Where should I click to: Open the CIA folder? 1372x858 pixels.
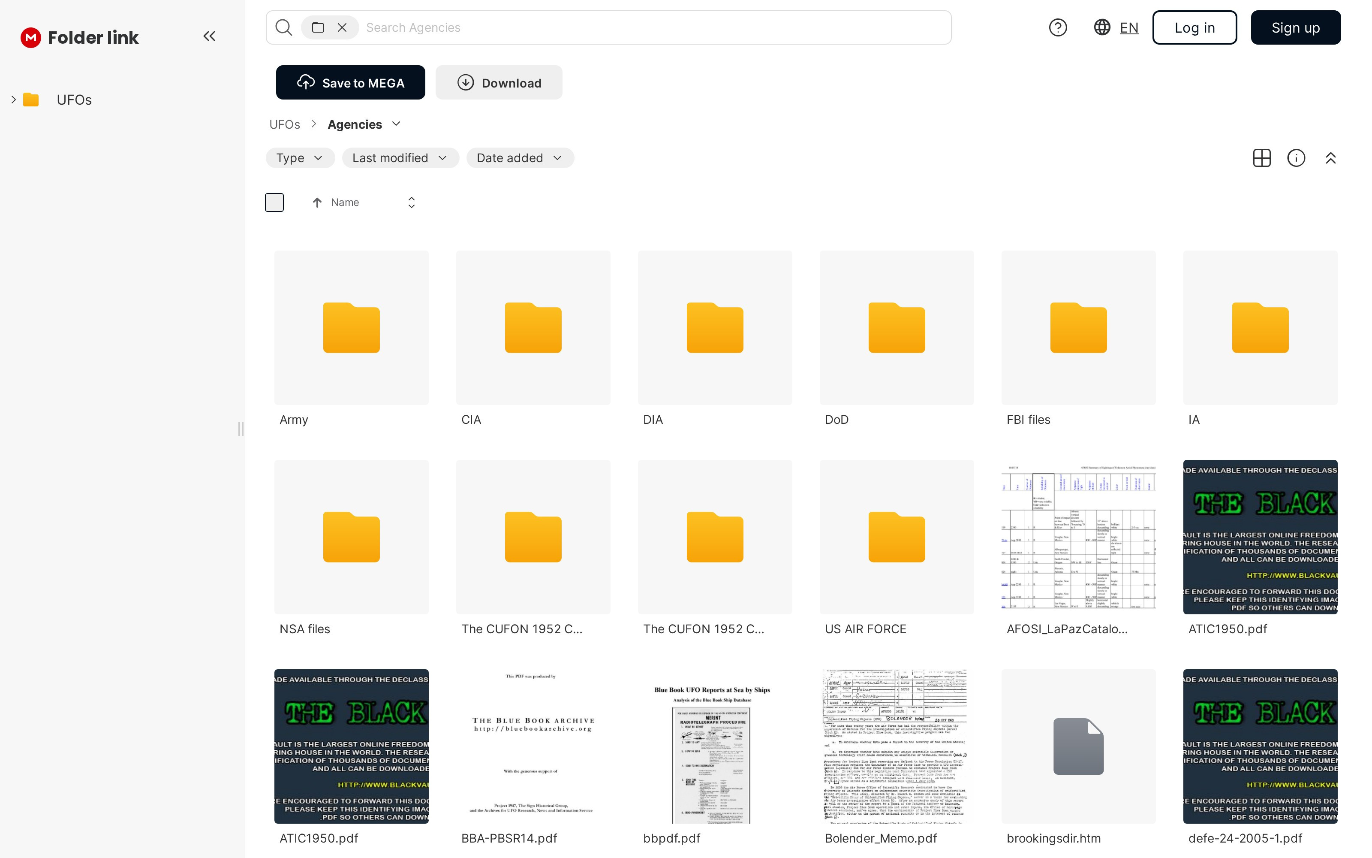533,327
